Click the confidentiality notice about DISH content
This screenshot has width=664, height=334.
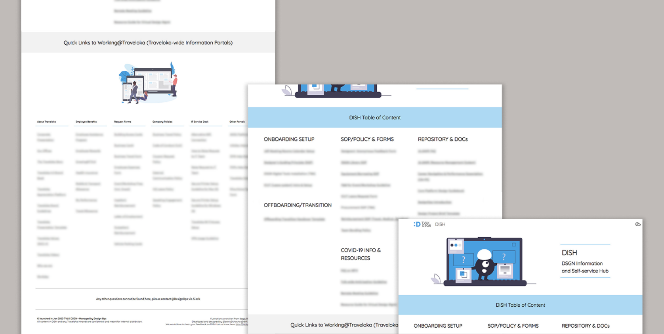point(90,322)
